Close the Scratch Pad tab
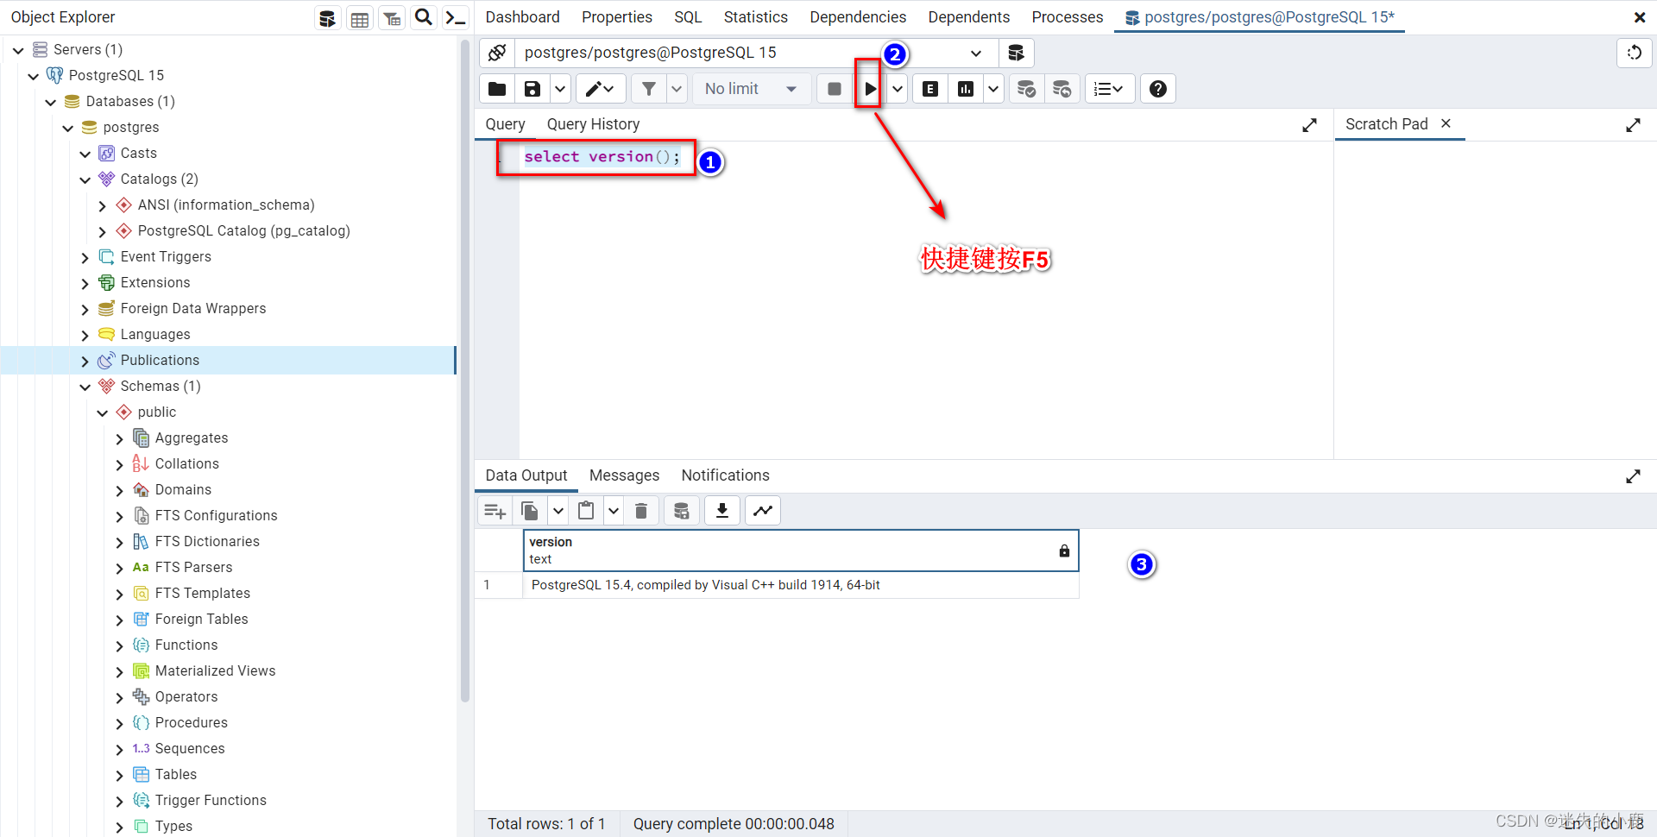This screenshot has height=837, width=1657. pyautogui.click(x=1446, y=123)
